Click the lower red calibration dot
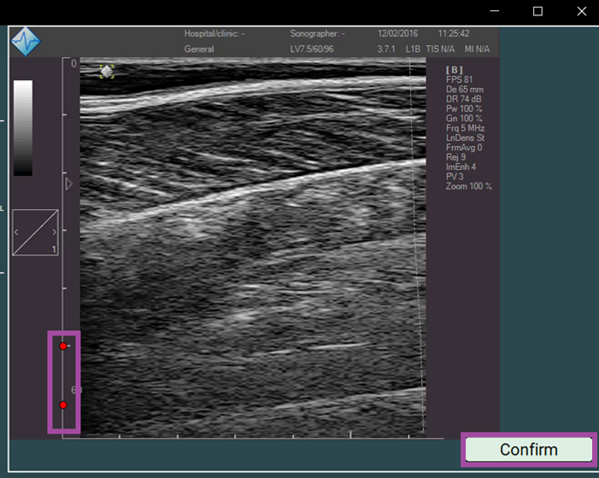599x478 pixels. pyautogui.click(x=63, y=405)
